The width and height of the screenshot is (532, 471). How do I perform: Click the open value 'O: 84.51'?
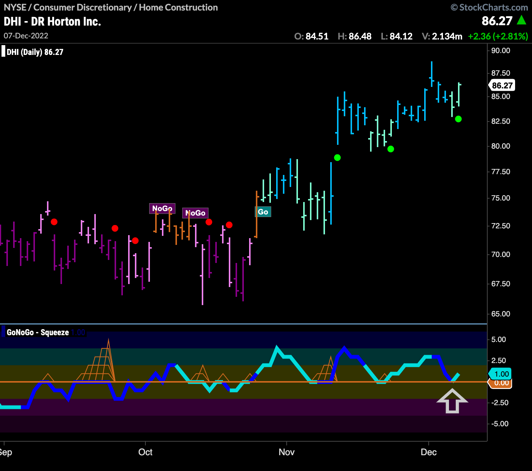tap(311, 36)
